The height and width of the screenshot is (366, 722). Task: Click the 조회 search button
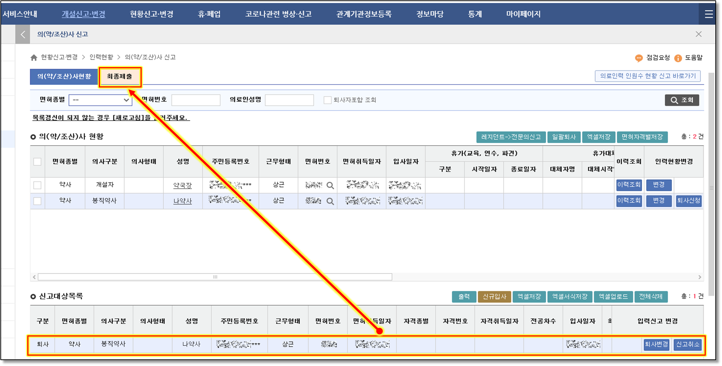pyautogui.click(x=682, y=100)
